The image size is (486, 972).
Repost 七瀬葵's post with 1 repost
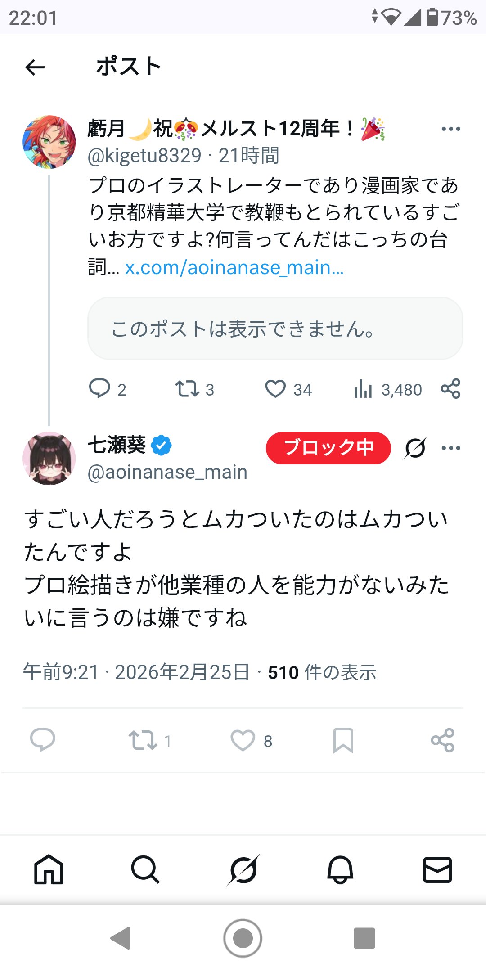click(143, 740)
